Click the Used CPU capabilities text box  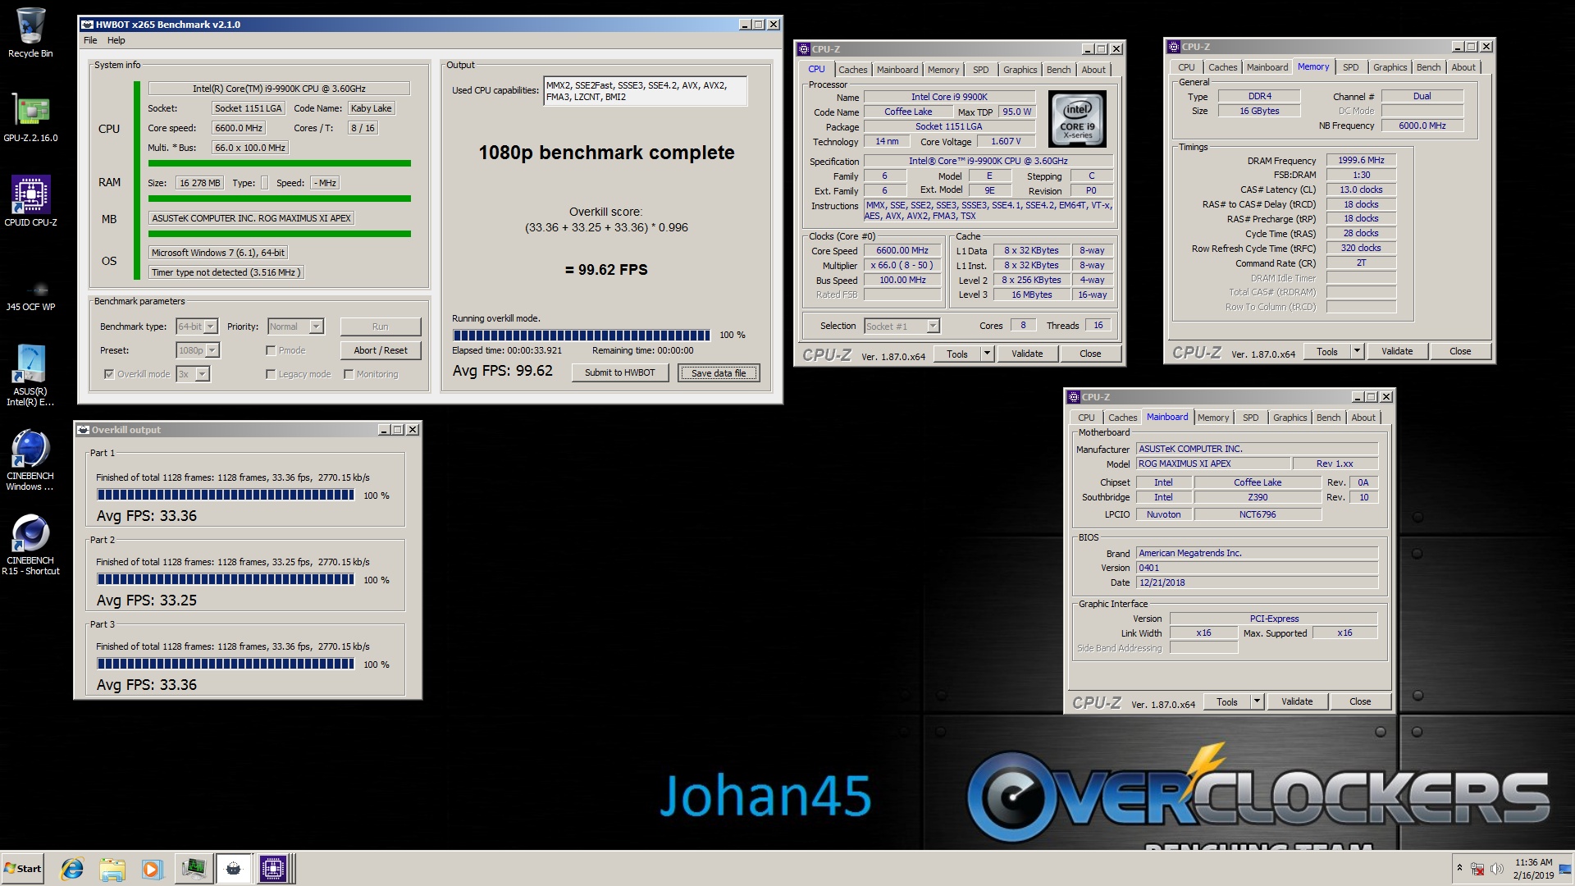click(645, 91)
